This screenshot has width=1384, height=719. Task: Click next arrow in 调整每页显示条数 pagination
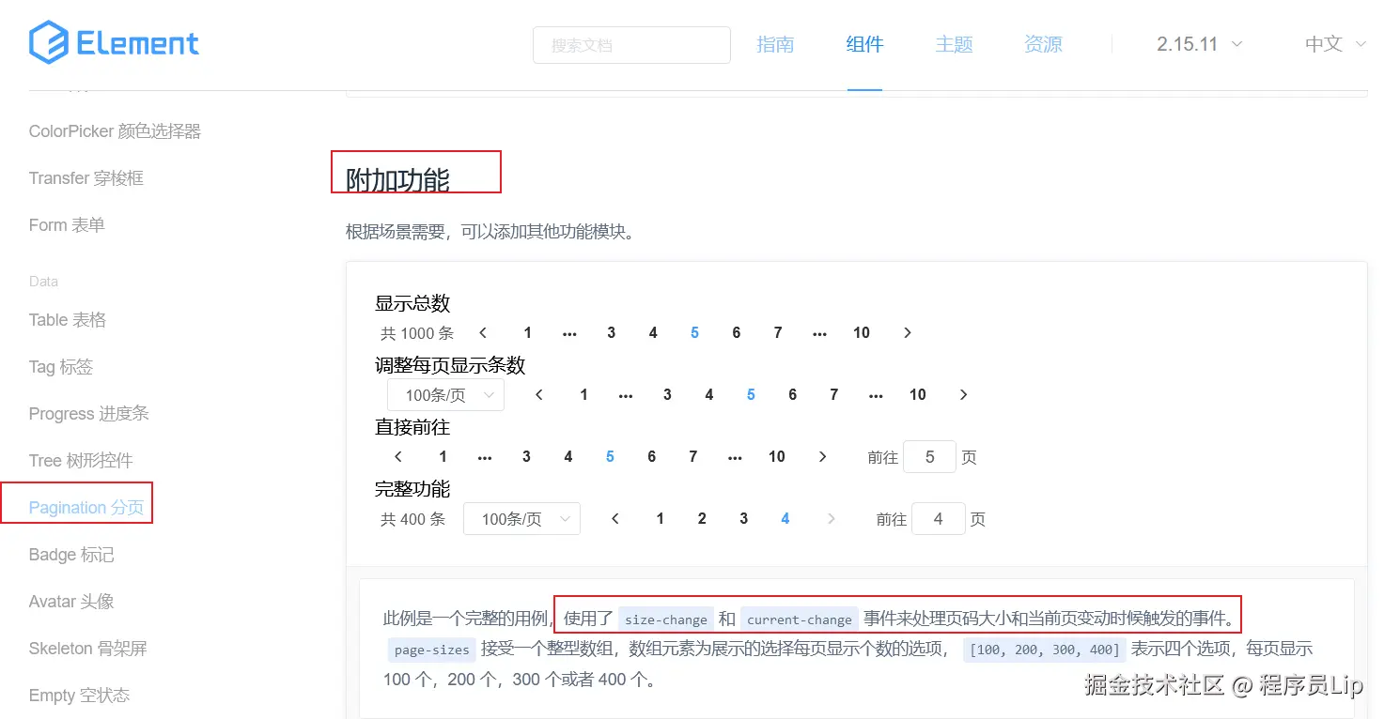coord(963,395)
